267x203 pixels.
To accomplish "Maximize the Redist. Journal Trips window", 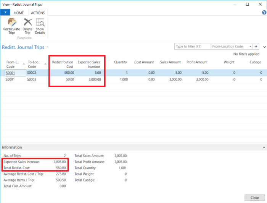I will [x=248, y=4].
